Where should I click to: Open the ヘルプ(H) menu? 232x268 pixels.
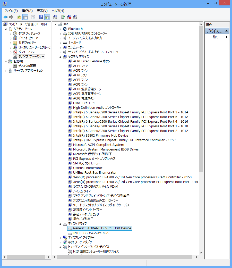(58, 11)
